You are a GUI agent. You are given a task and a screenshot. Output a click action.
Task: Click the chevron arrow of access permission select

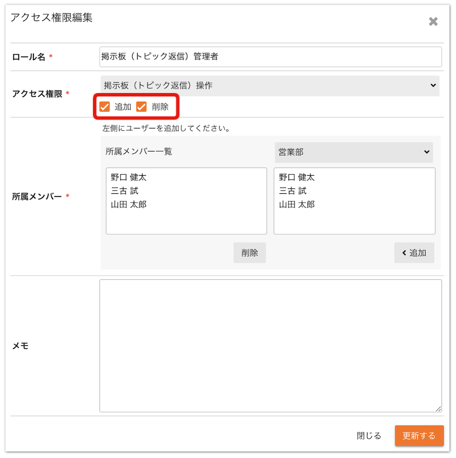(x=433, y=85)
